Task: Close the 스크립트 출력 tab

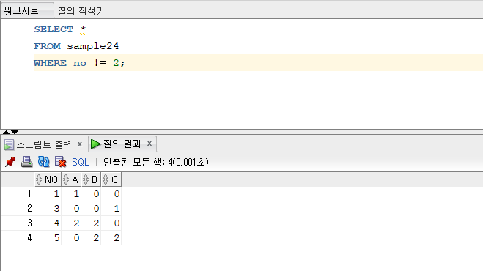Action: click(80, 144)
